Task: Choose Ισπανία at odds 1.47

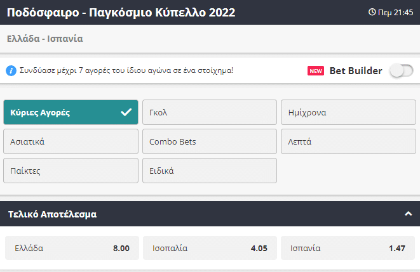Action: 348,248
